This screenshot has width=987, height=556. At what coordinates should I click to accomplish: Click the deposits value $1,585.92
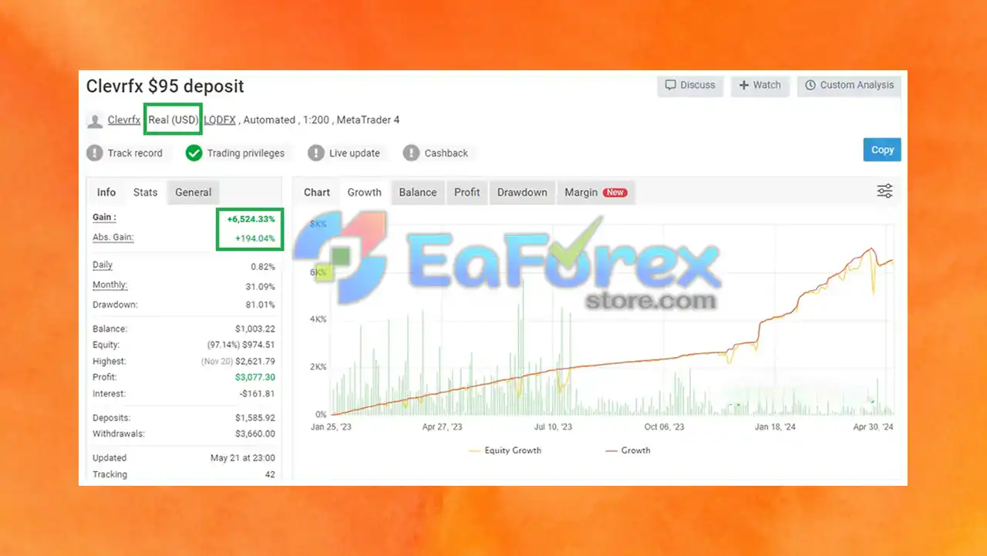255,417
